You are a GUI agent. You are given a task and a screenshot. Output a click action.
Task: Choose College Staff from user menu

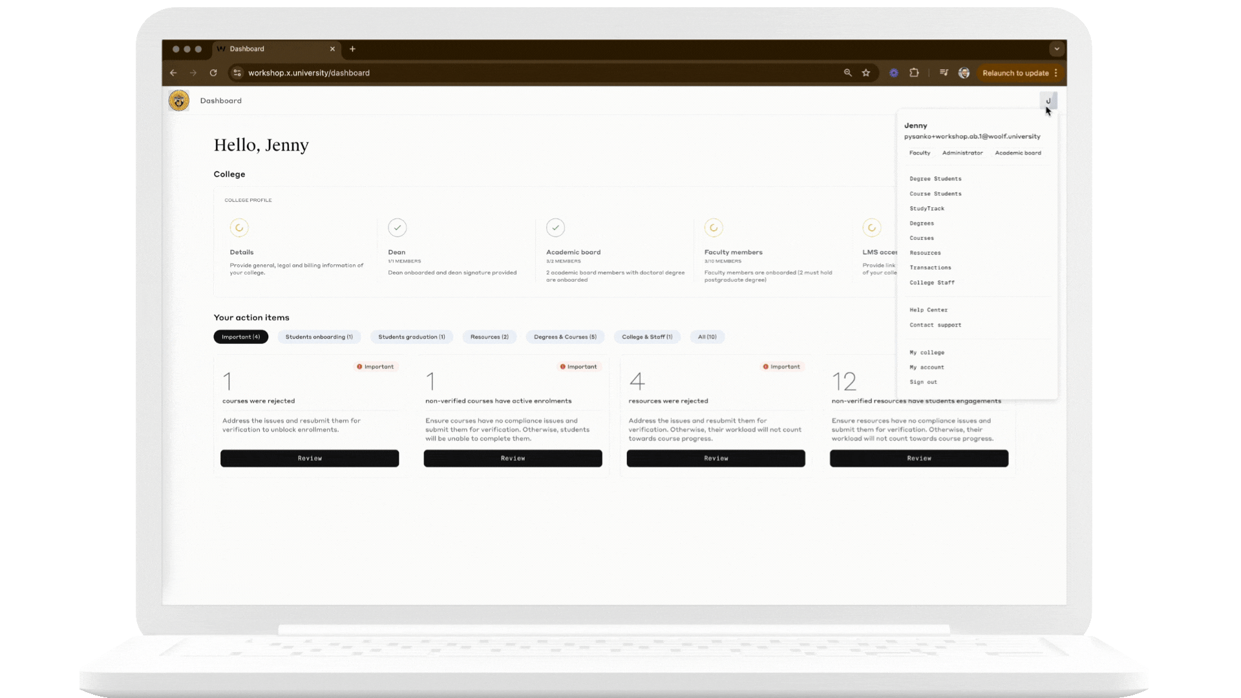pyautogui.click(x=931, y=282)
